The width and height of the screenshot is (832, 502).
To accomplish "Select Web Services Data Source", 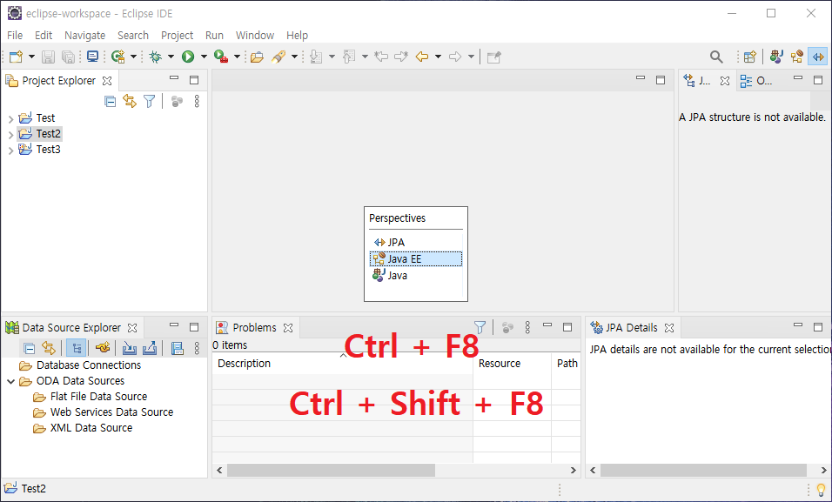I will coord(111,412).
